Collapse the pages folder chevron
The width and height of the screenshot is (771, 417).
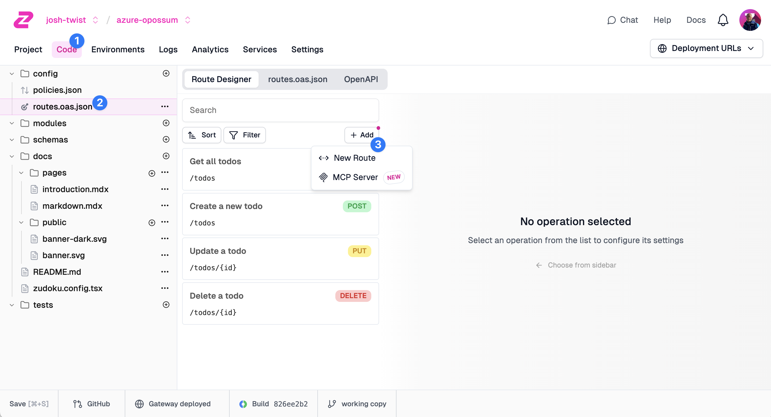click(x=21, y=173)
